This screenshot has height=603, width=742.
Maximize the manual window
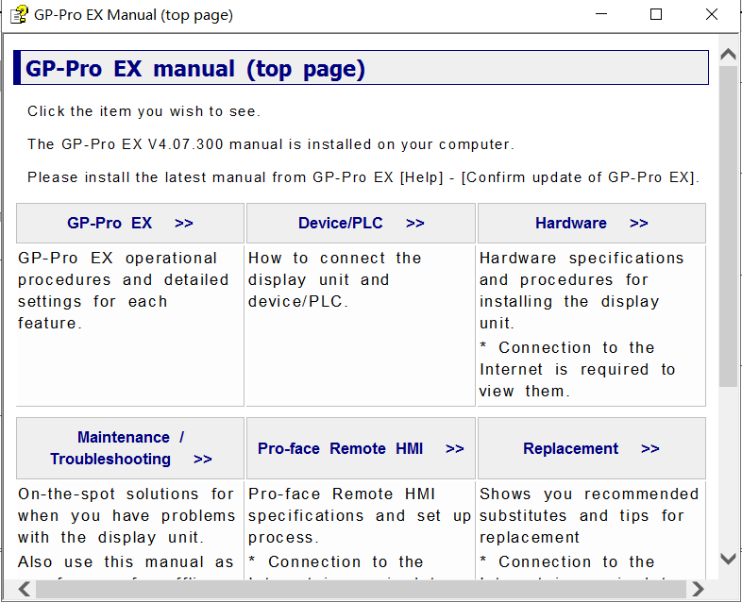656,15
